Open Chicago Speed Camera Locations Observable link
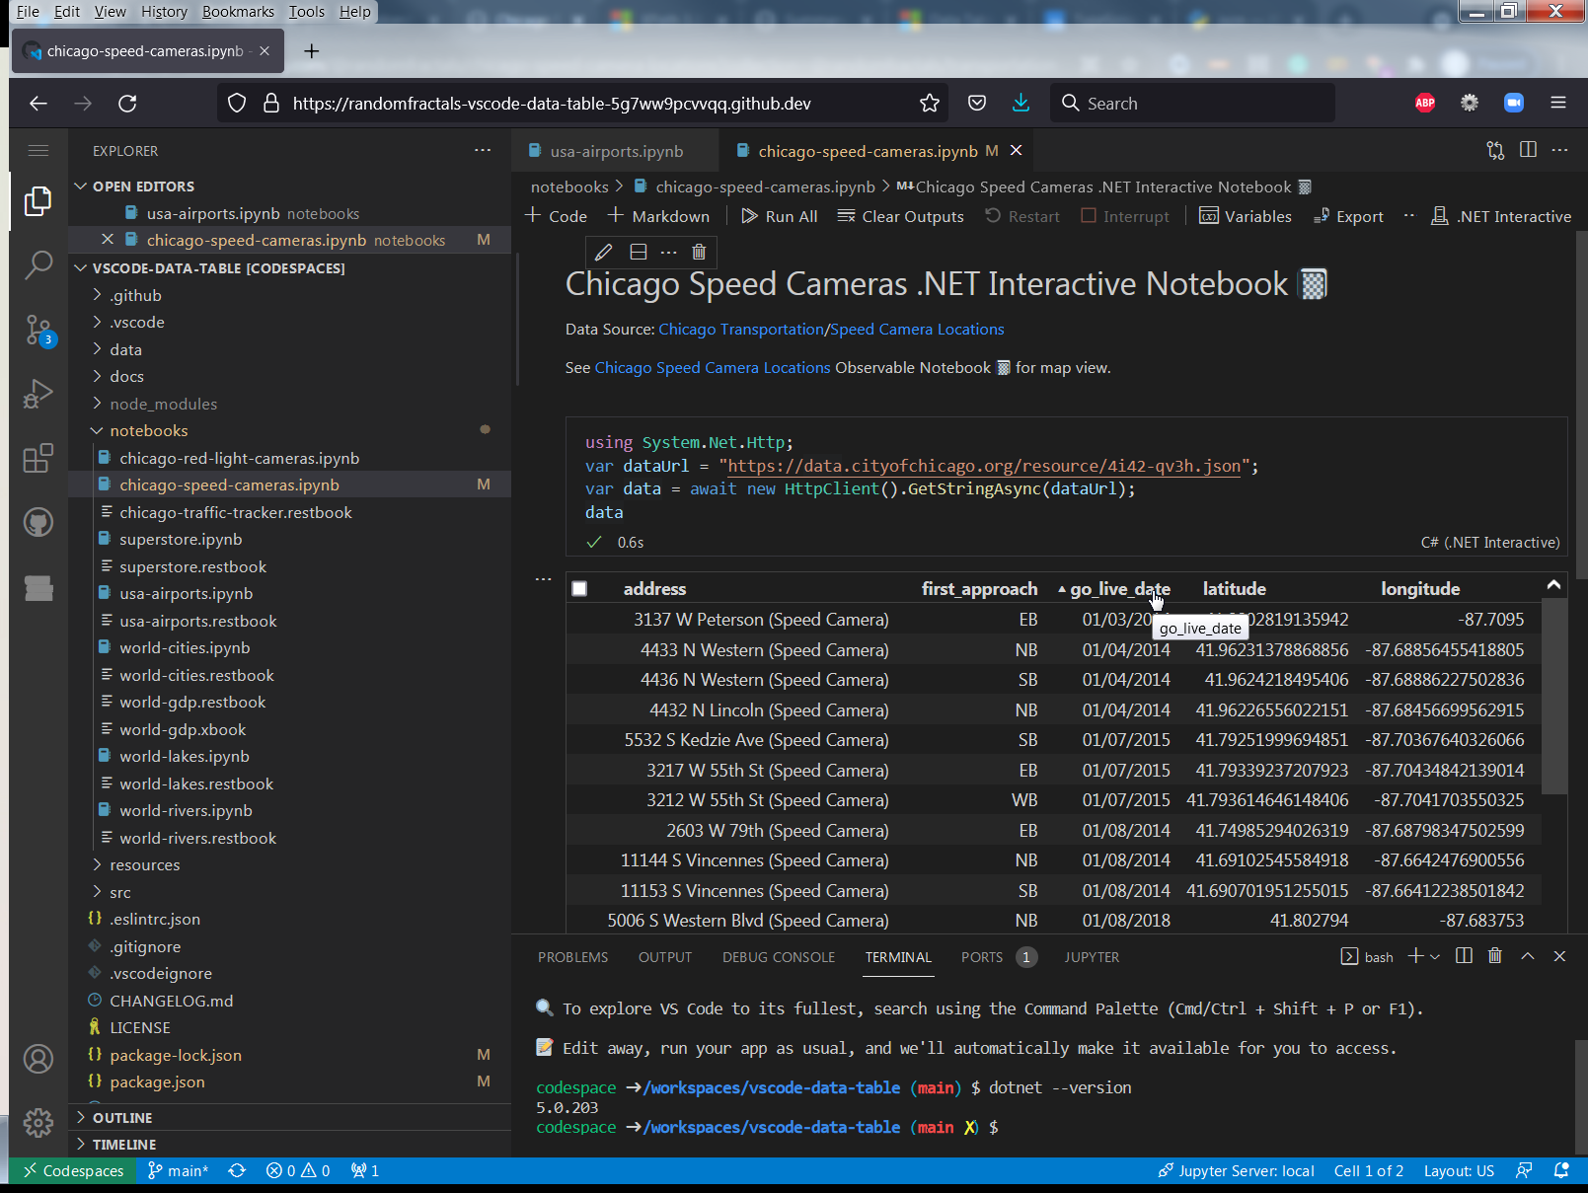The width and height of the screenshot is (1588, 1193). coord(713,368)
